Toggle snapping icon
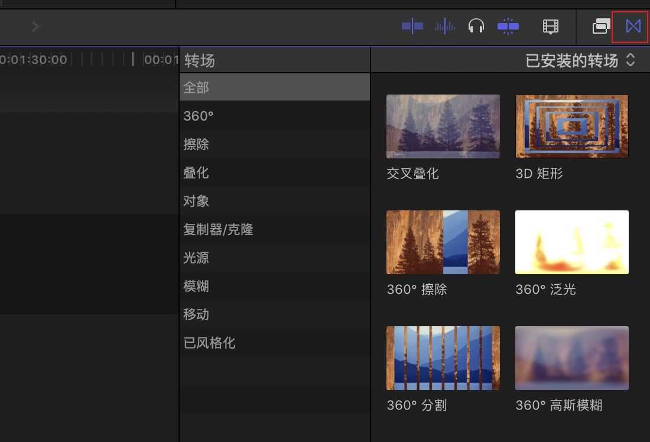650x442 pixels. click(508, 27)
